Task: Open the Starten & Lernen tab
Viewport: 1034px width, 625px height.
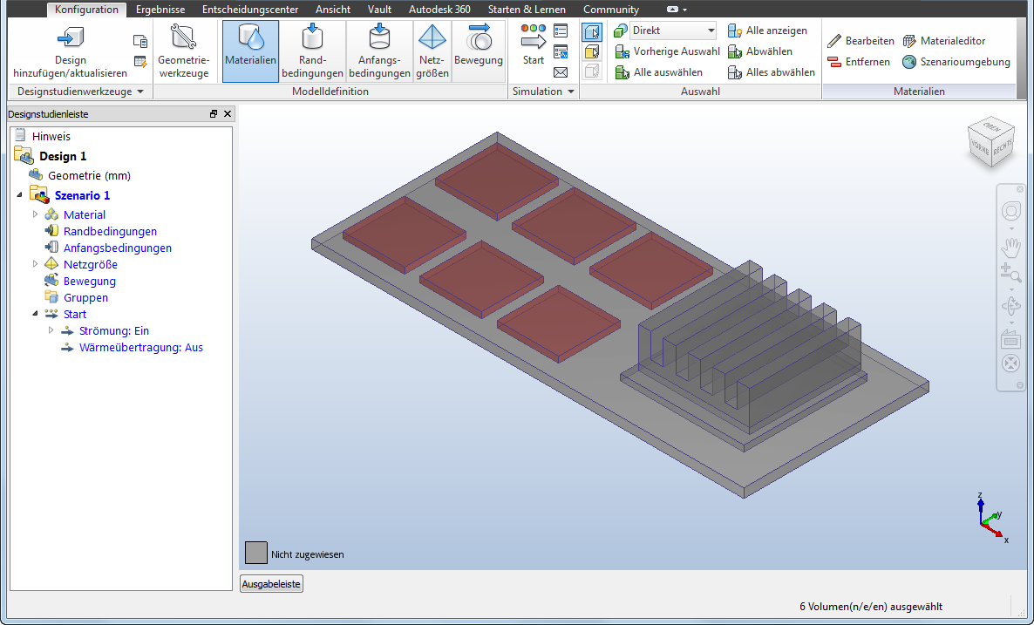Action: [527, 10]
